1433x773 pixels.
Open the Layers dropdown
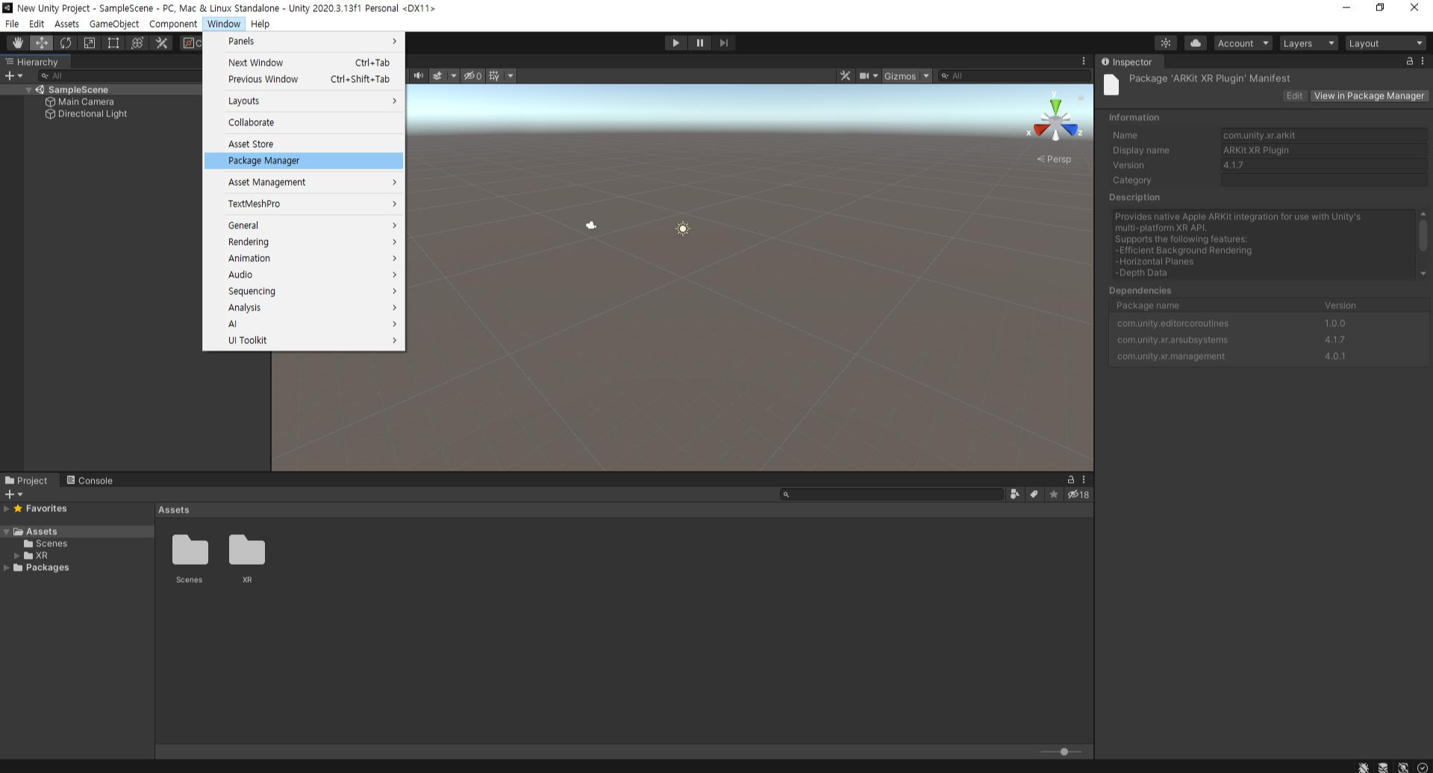tap(1308, 43)
